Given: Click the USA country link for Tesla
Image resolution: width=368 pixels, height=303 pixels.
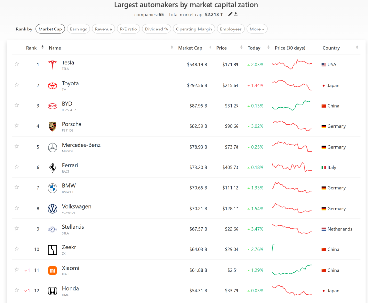Looking at the screenshot, I should tap(329, 65).
